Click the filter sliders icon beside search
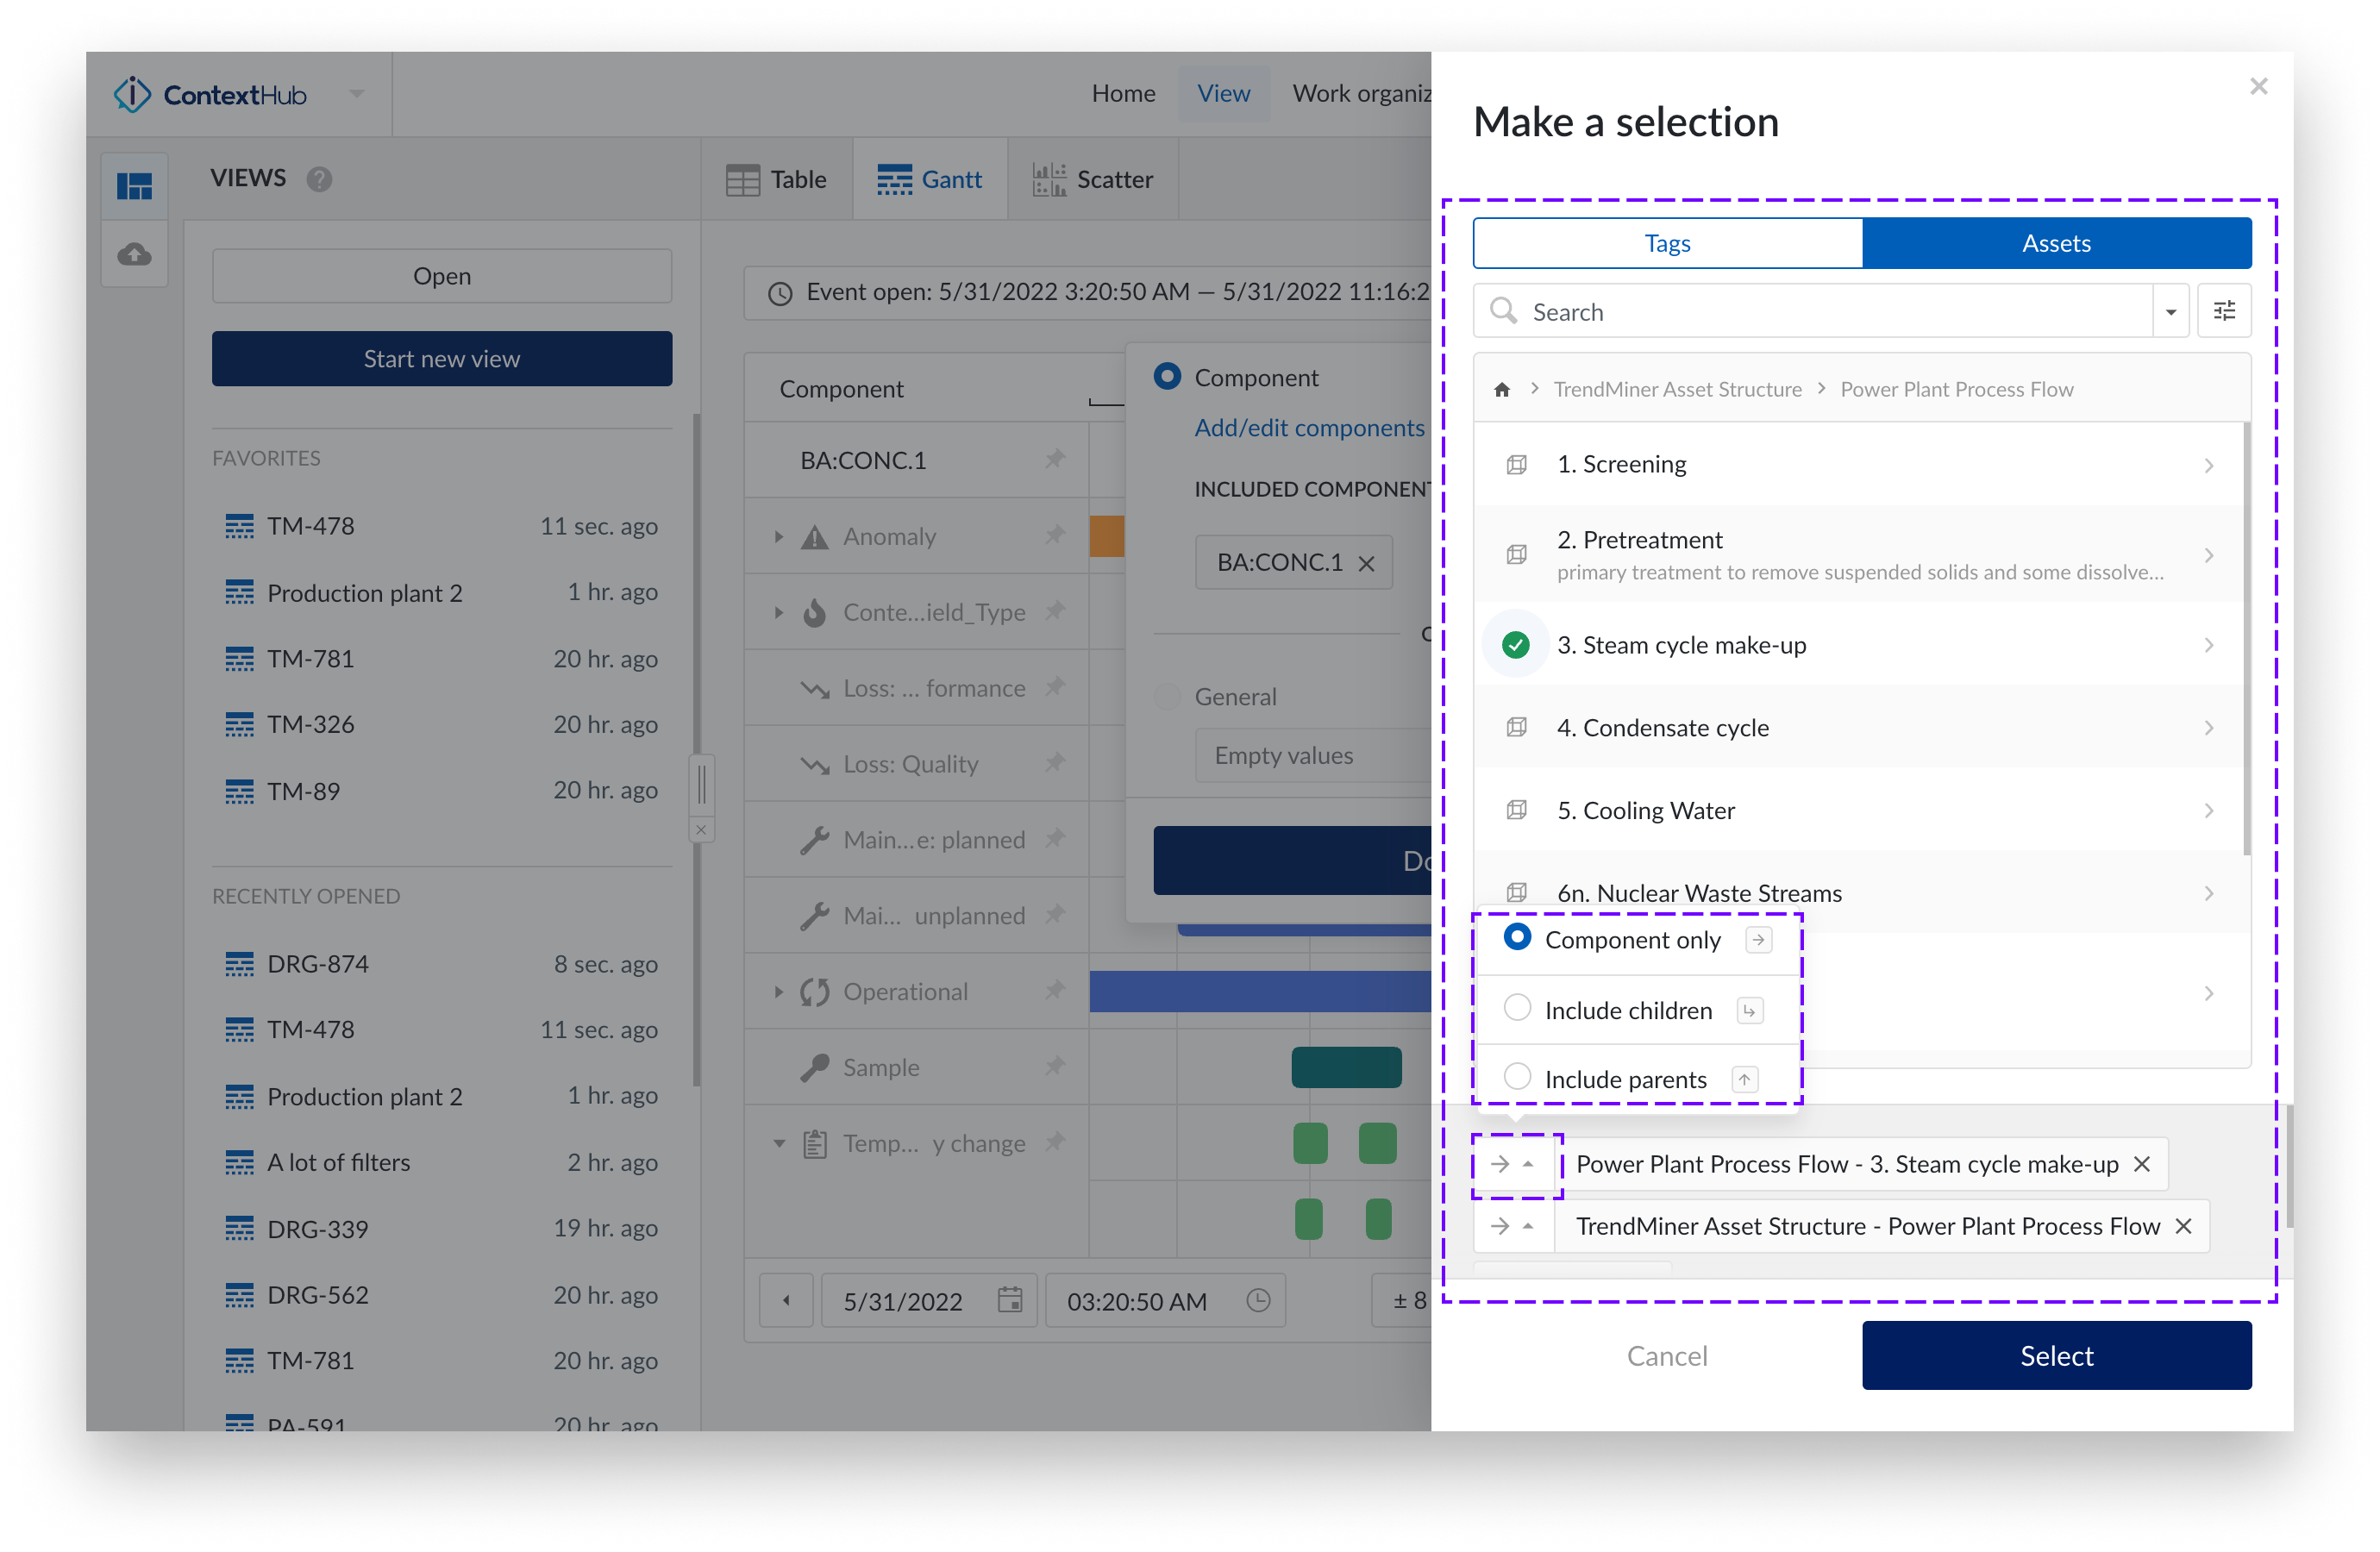 (2224, 310)
